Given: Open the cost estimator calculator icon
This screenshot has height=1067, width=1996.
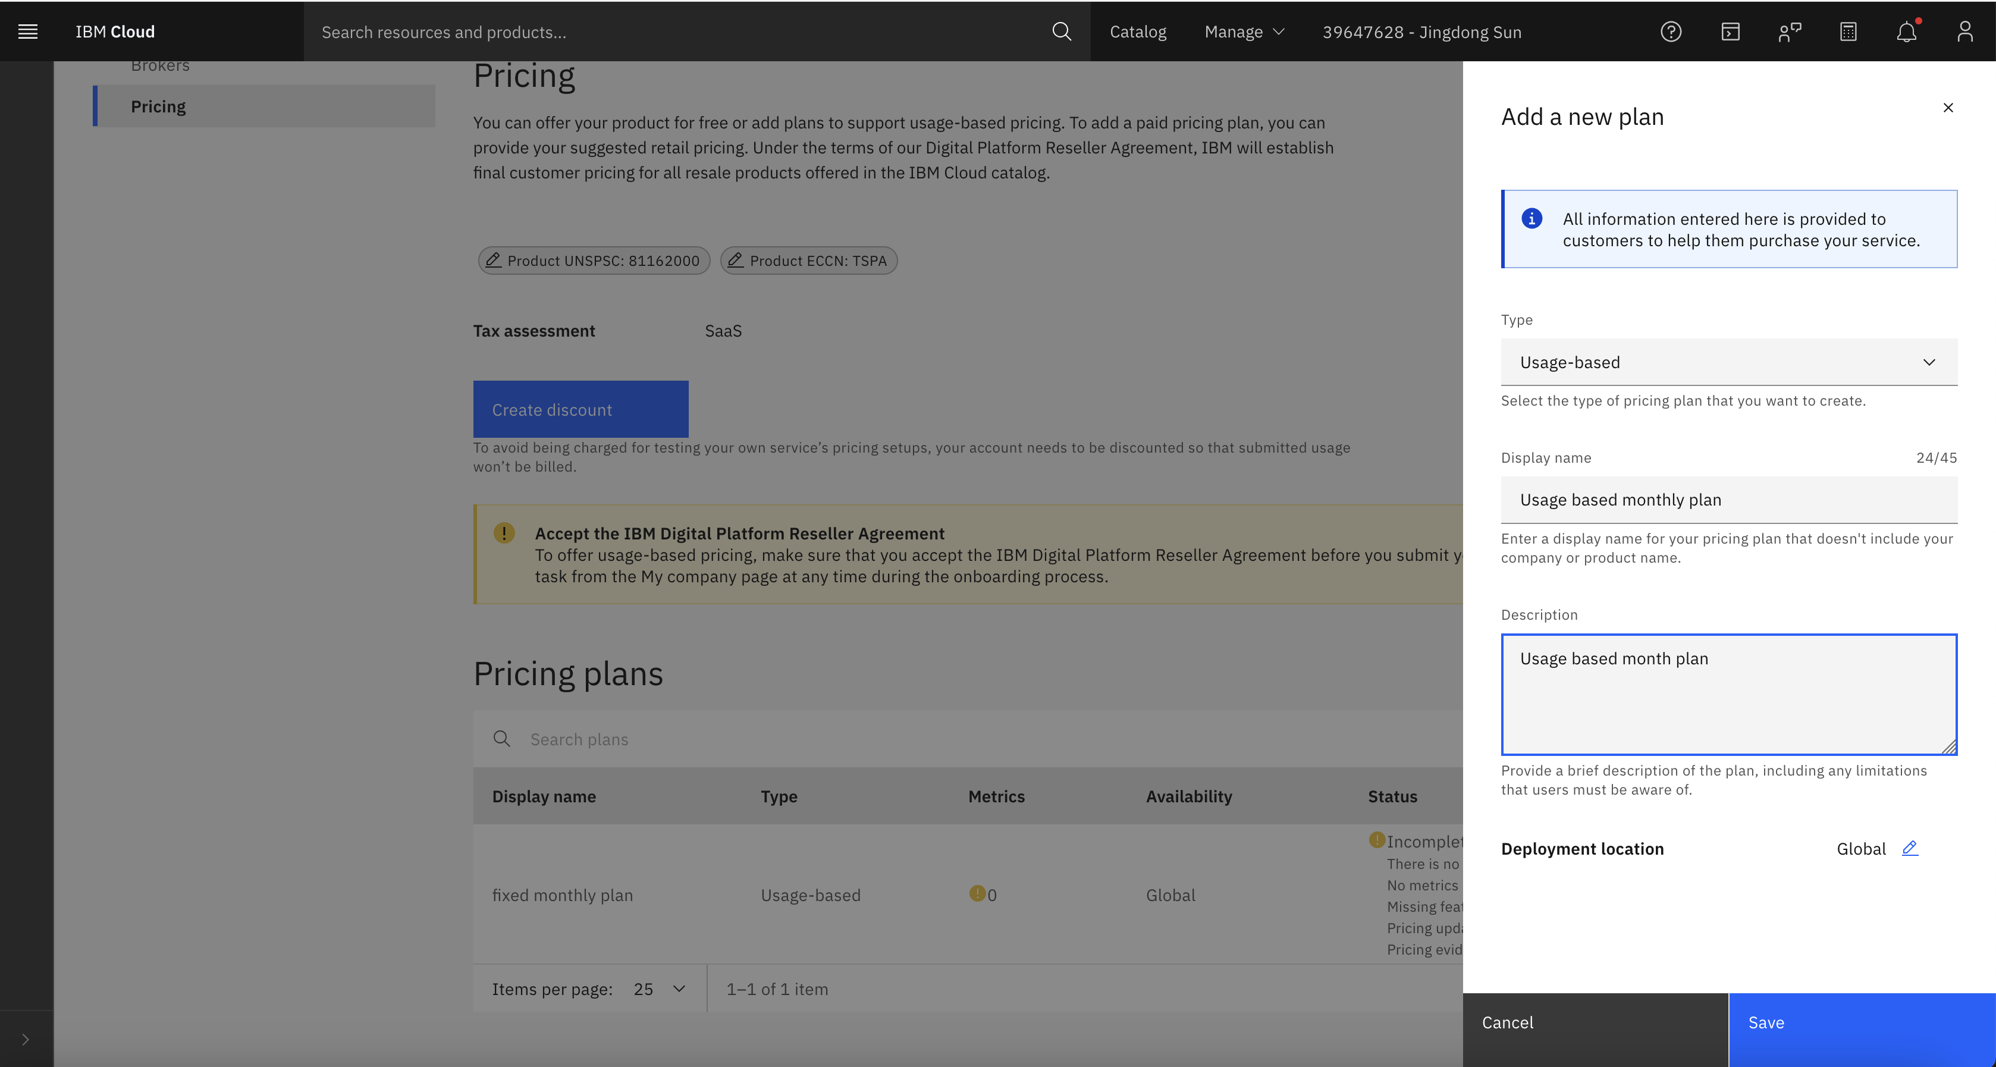Looking at the screenshot, I should (x=1848, y=32).
